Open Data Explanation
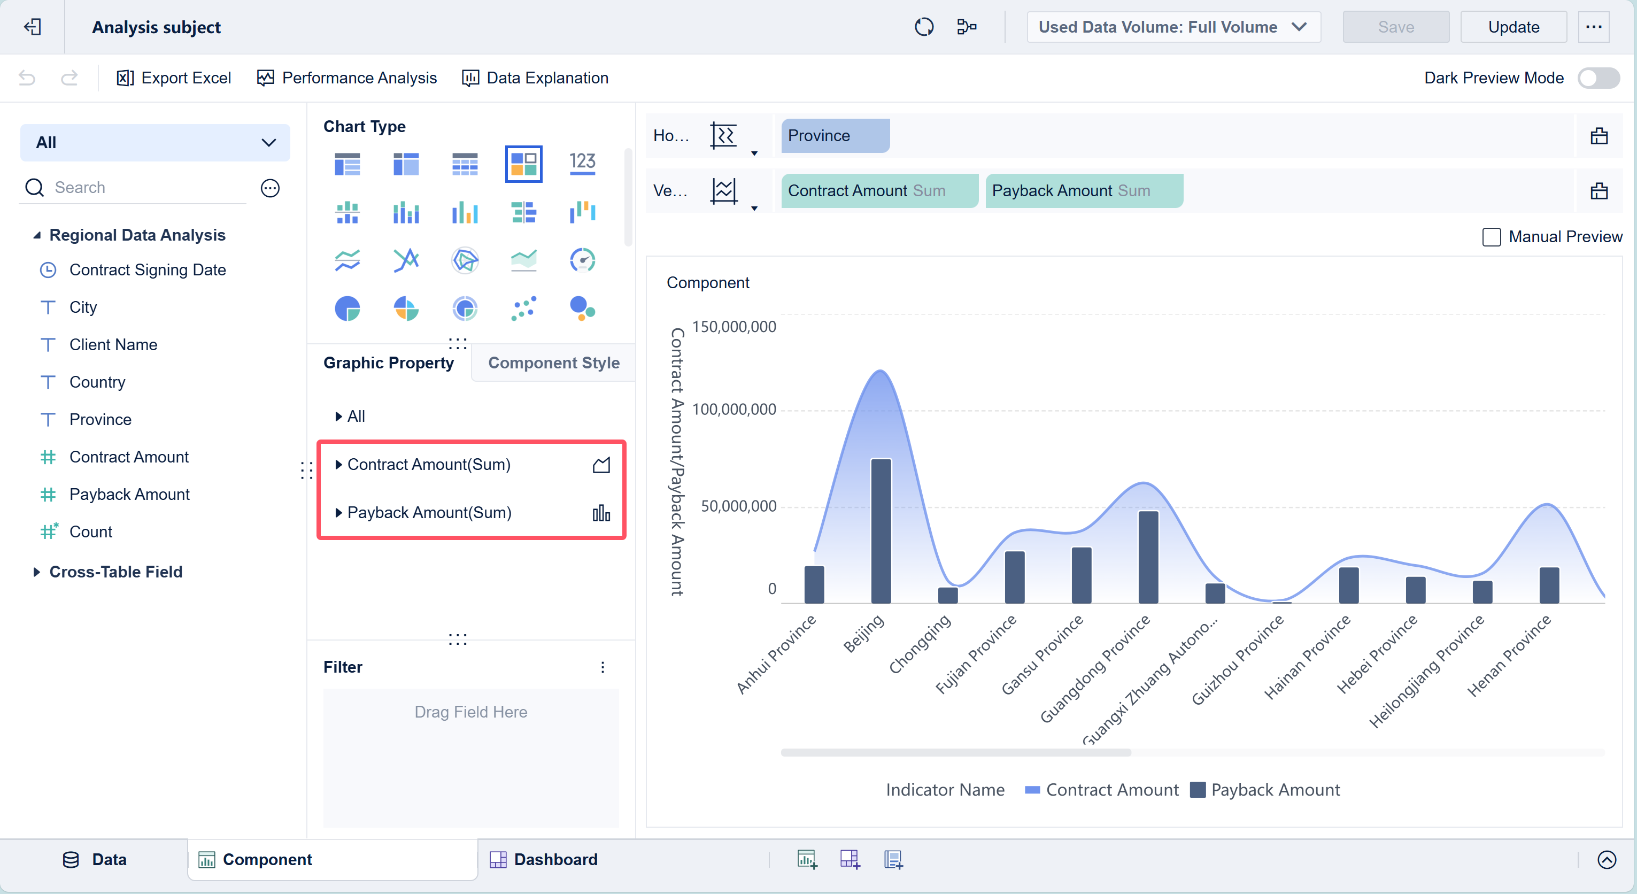The image size is (1637, 894). point(535,78)
